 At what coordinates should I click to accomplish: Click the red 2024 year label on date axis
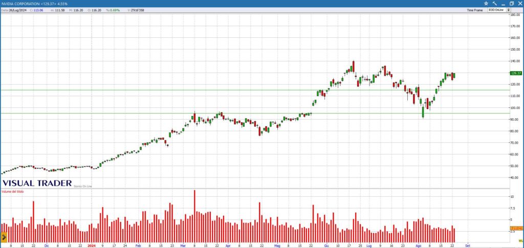point(92,245)
